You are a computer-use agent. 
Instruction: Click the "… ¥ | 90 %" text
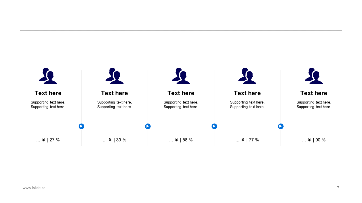pos(314,140)
